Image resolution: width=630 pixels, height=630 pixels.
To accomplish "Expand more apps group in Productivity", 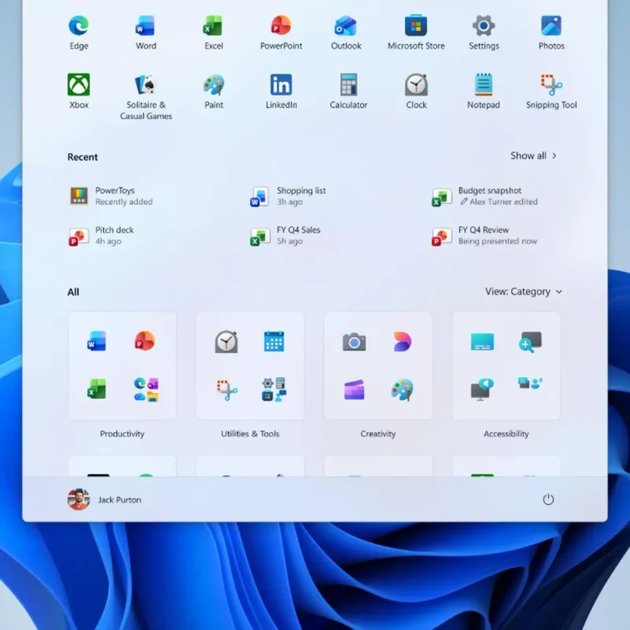I will pos(146,389).
